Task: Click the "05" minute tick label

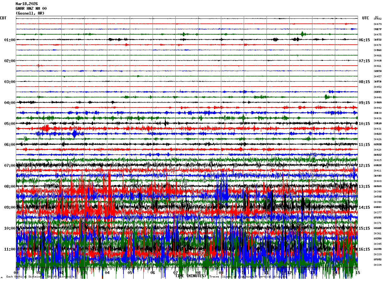Action: point(130,273)
